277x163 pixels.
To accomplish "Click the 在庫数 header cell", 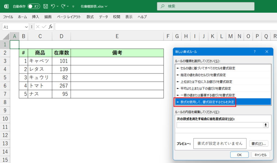I will coord(61,53).
